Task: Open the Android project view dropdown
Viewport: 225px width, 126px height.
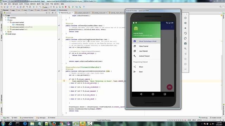Action: [x=15, y=13]
